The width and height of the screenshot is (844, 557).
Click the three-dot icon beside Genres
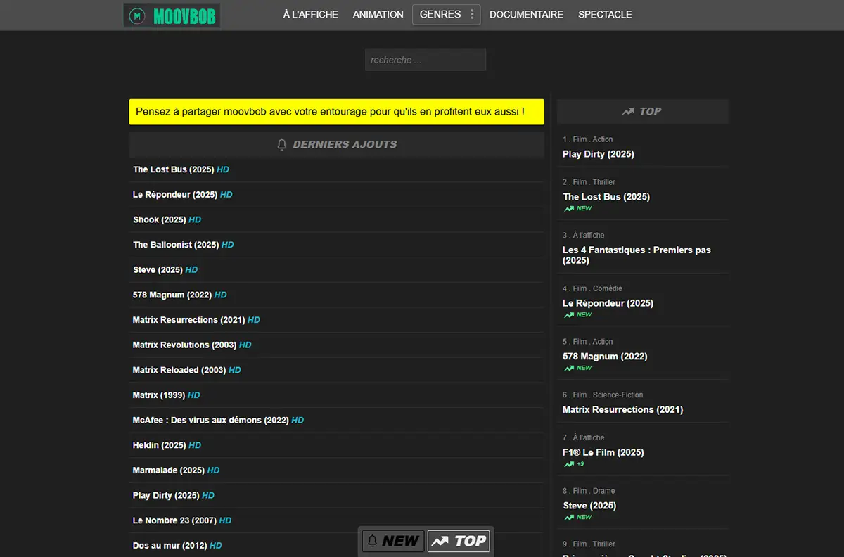(x=472, y=14)
